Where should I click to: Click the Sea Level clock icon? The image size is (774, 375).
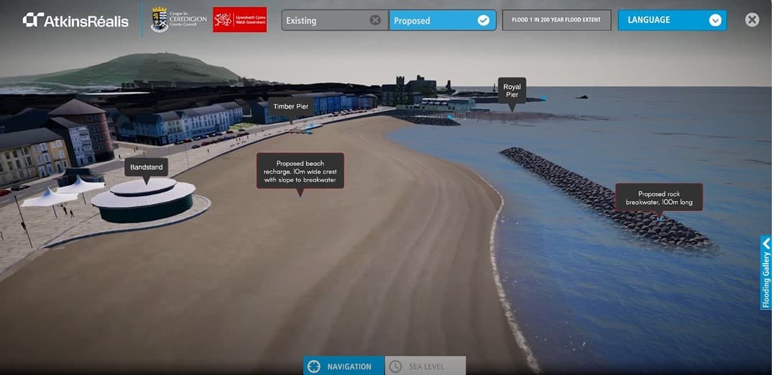[395, 366]
